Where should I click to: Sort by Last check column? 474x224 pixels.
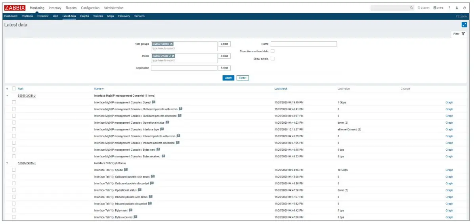pos(281,88)
